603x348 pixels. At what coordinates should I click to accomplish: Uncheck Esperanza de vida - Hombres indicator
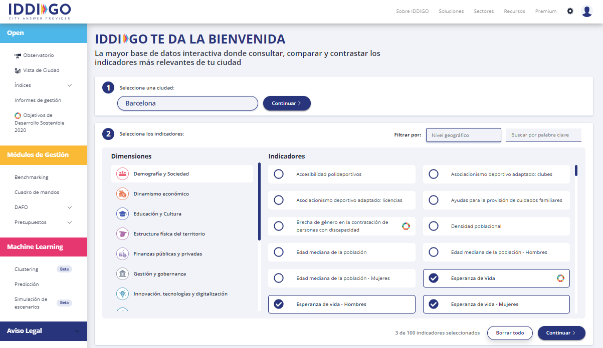(x=279, y=304)
